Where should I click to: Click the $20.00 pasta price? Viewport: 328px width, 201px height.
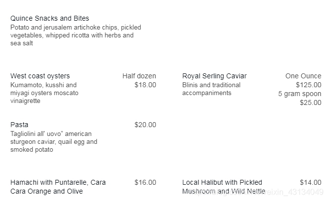coord(145,125)
